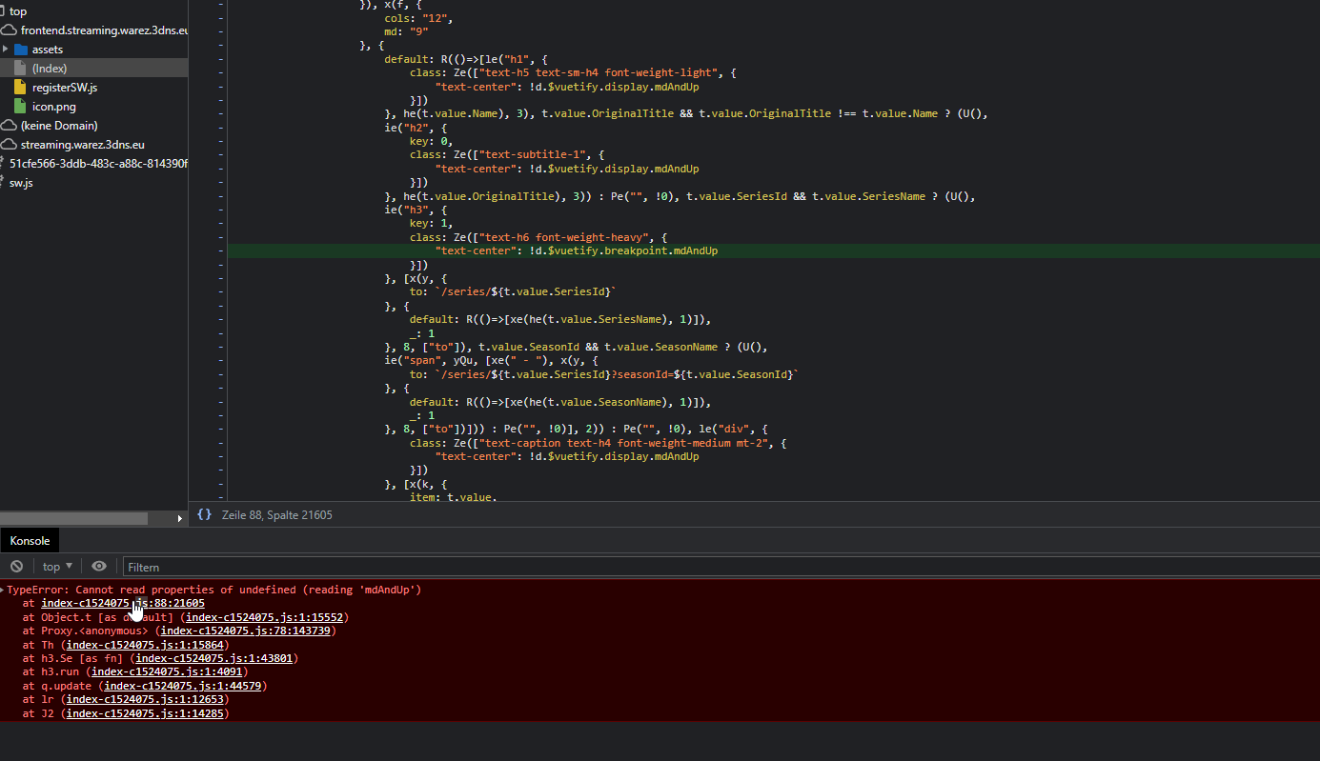Screen dimensions: 1320x761
Task: Open the top execution context dropdown
Action: [x=56, y=566]
